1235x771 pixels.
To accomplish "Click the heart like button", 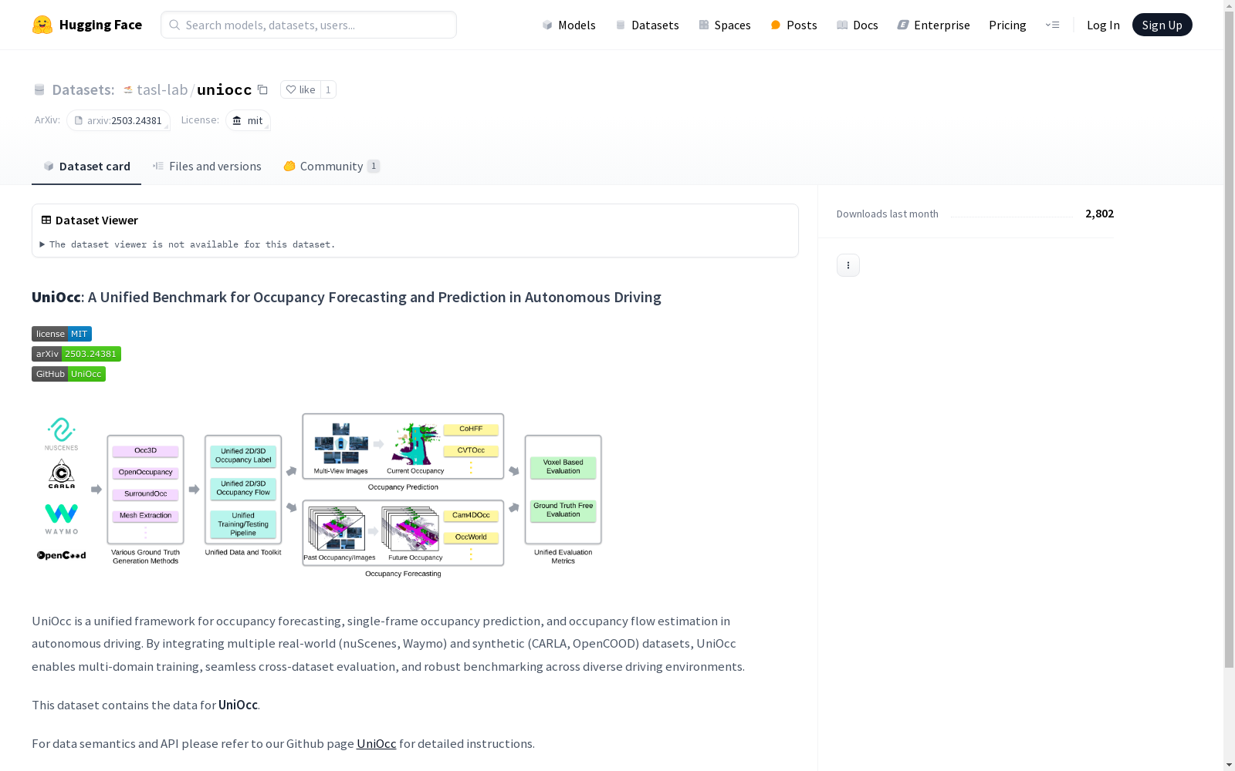I will pos(300,89).
